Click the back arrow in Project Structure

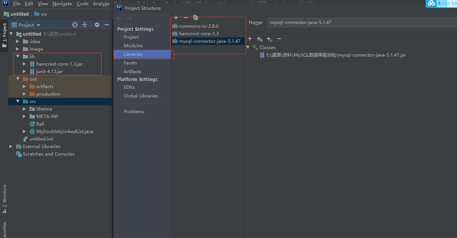[x=119, y=18]
